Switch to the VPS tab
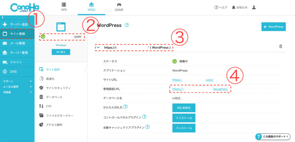The width and height of the screenshot is (295, 142). pos(64,7)
